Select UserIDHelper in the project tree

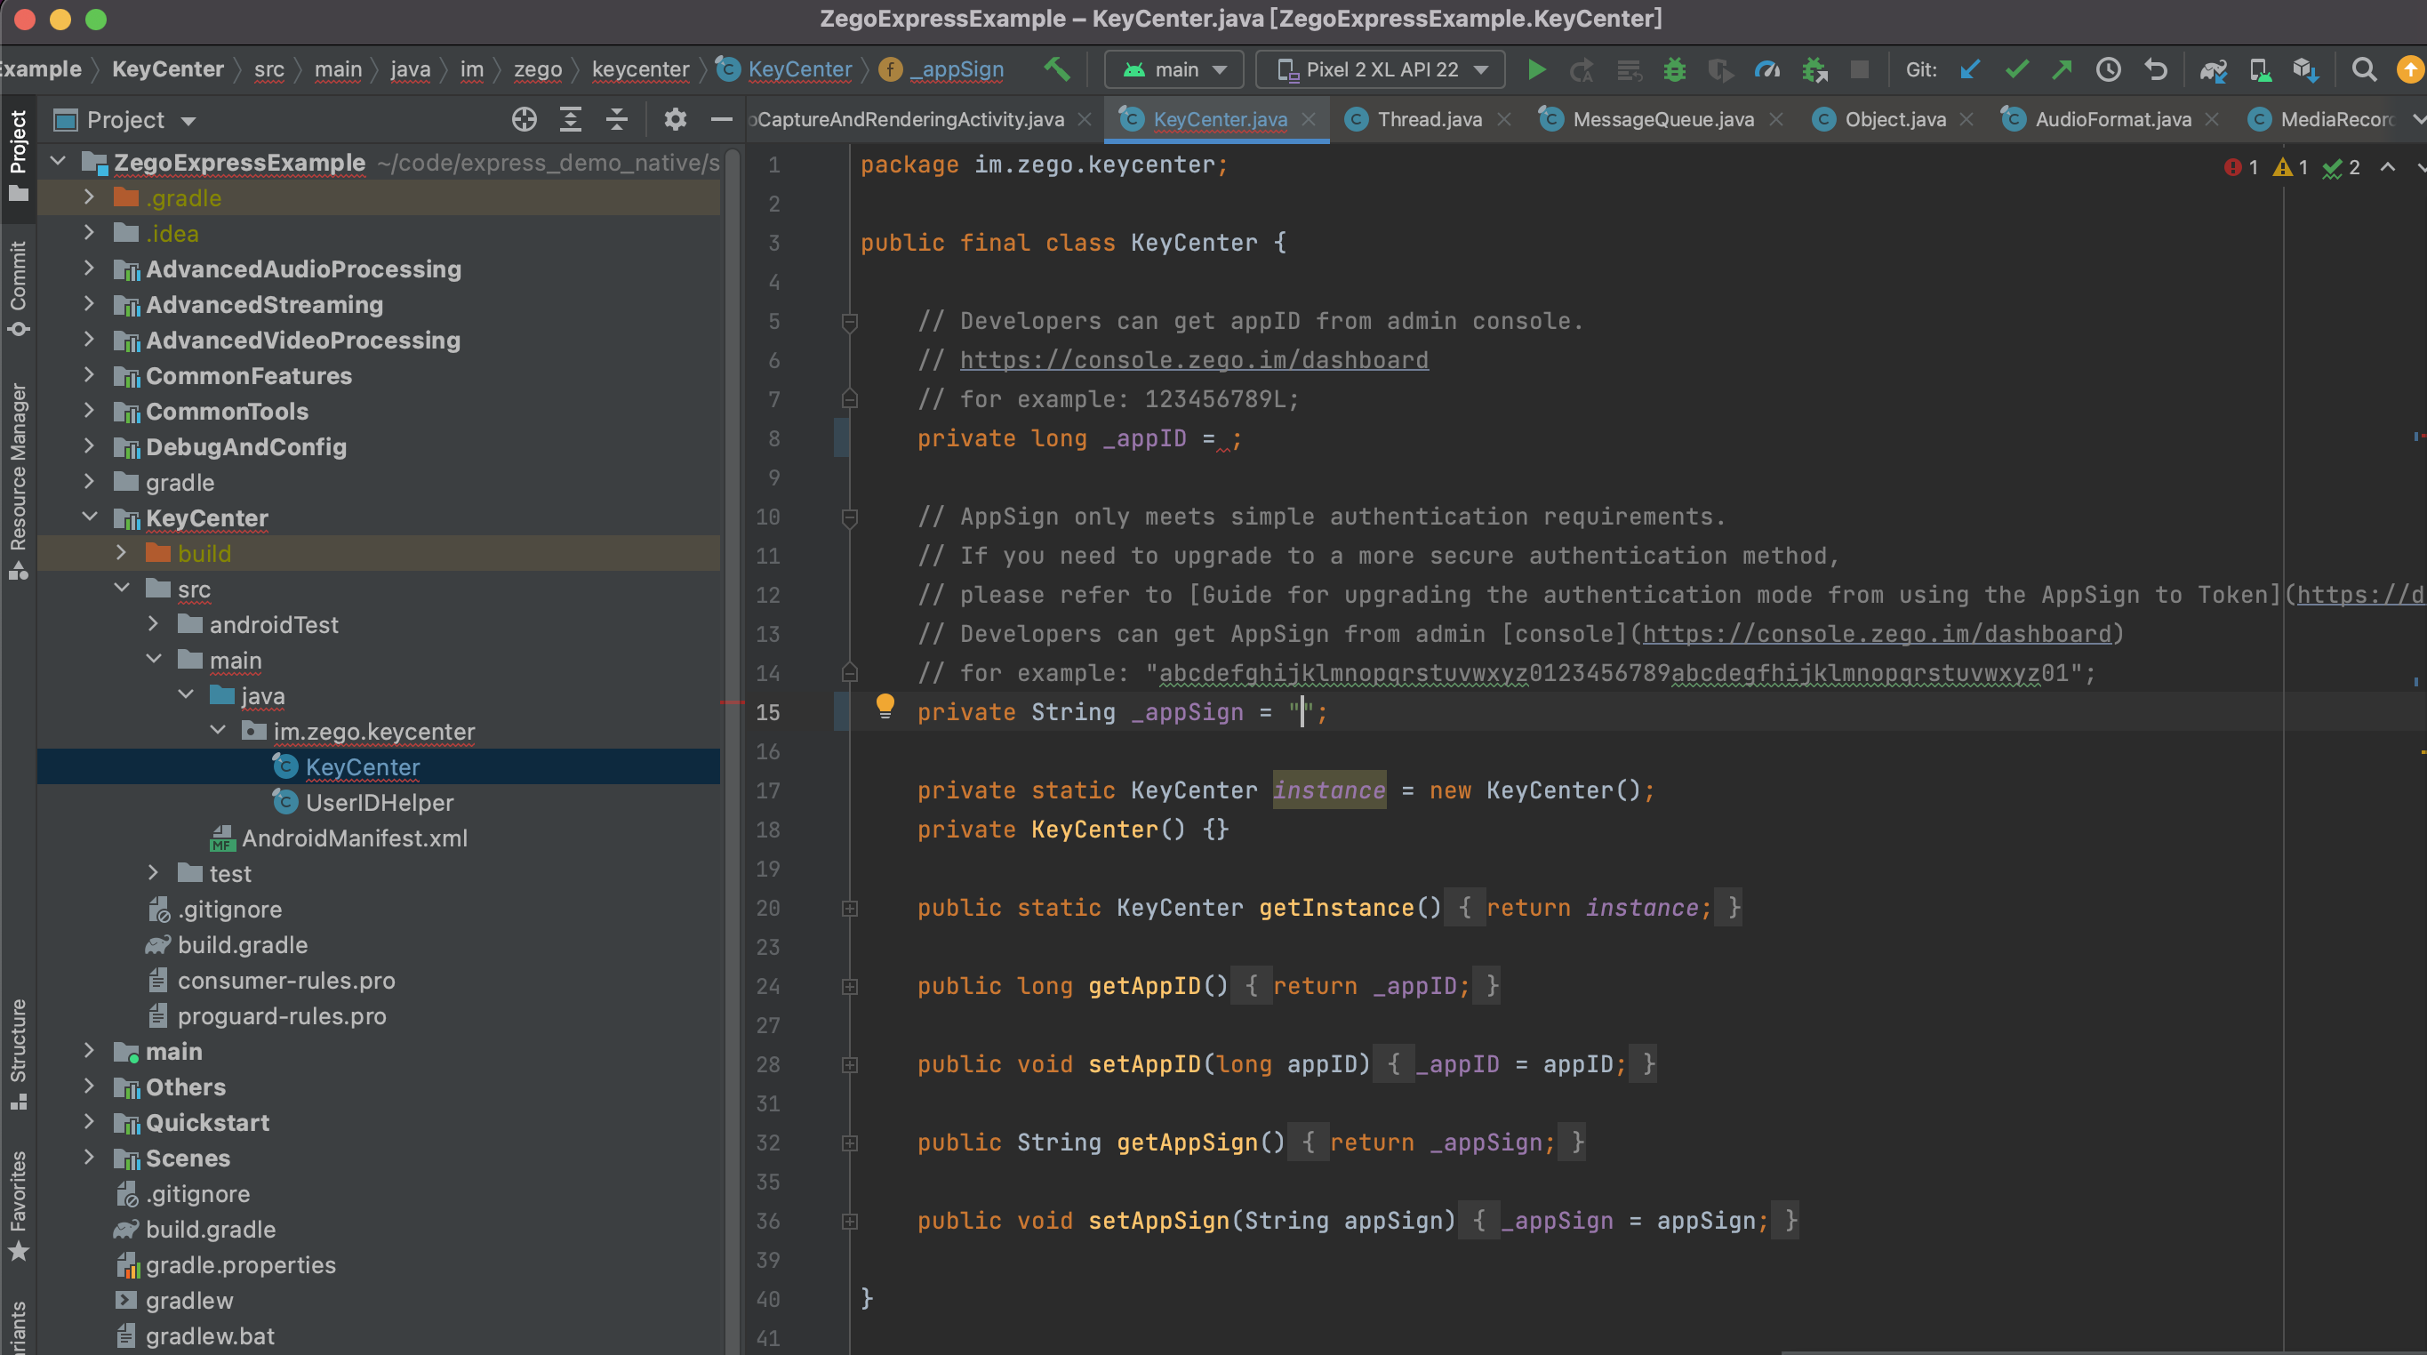(379, 803)
